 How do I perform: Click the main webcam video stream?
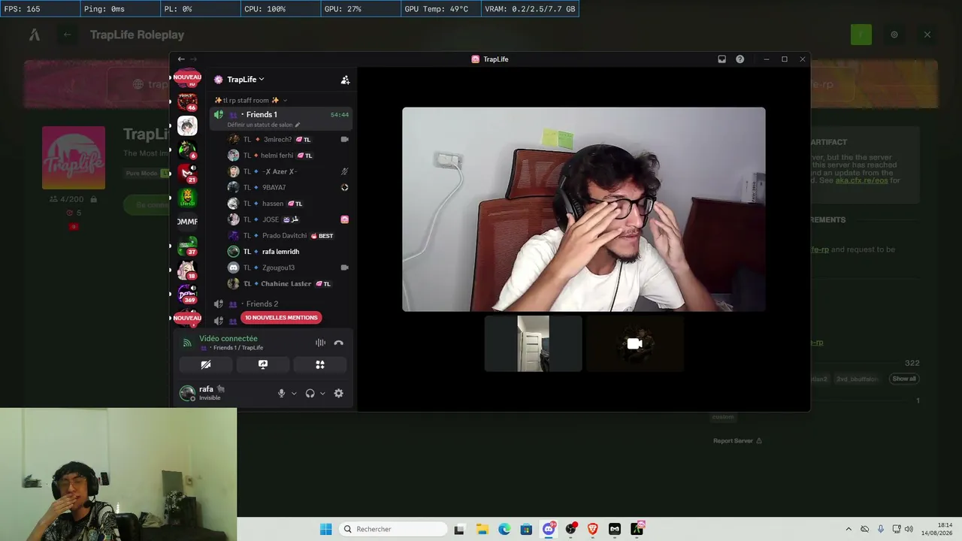click(584, 209)
